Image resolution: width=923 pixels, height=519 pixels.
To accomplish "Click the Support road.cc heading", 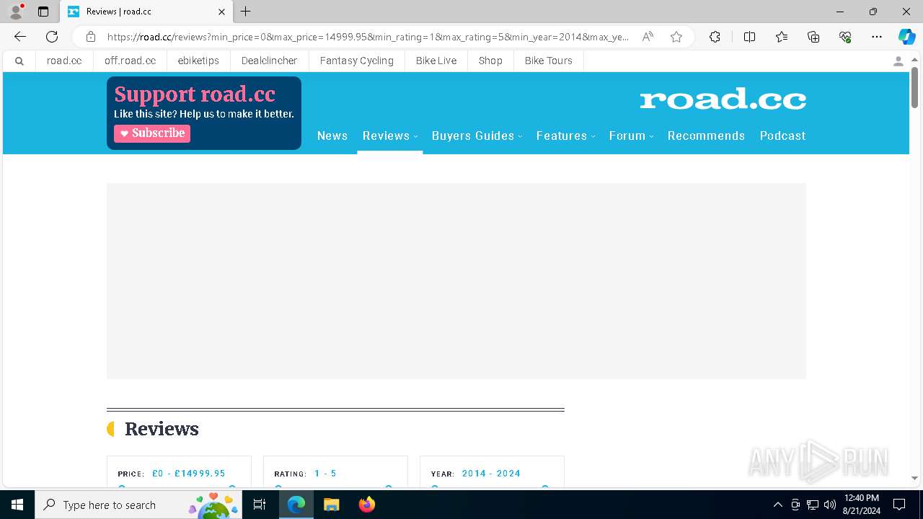I will tap(195, 94).
